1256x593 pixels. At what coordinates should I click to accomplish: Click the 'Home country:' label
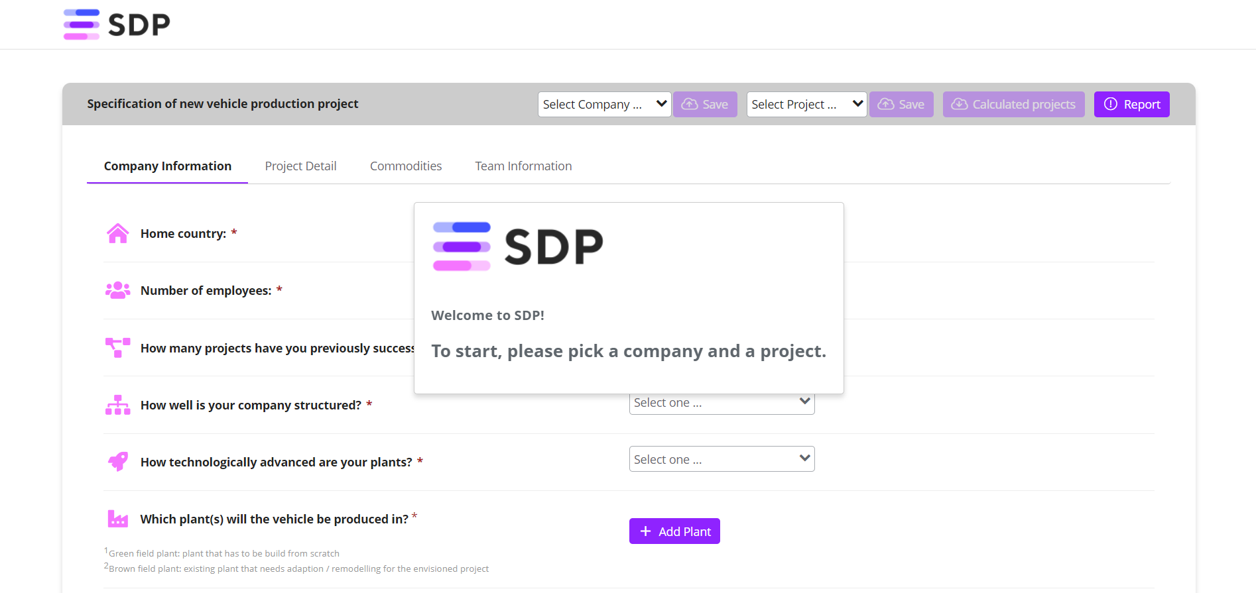pyautogui.click(x=184, y=234)
